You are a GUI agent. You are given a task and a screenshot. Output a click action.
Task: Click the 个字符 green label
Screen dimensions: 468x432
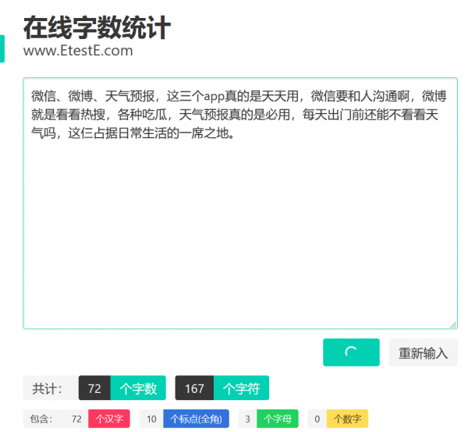click(x=241, y=388)
